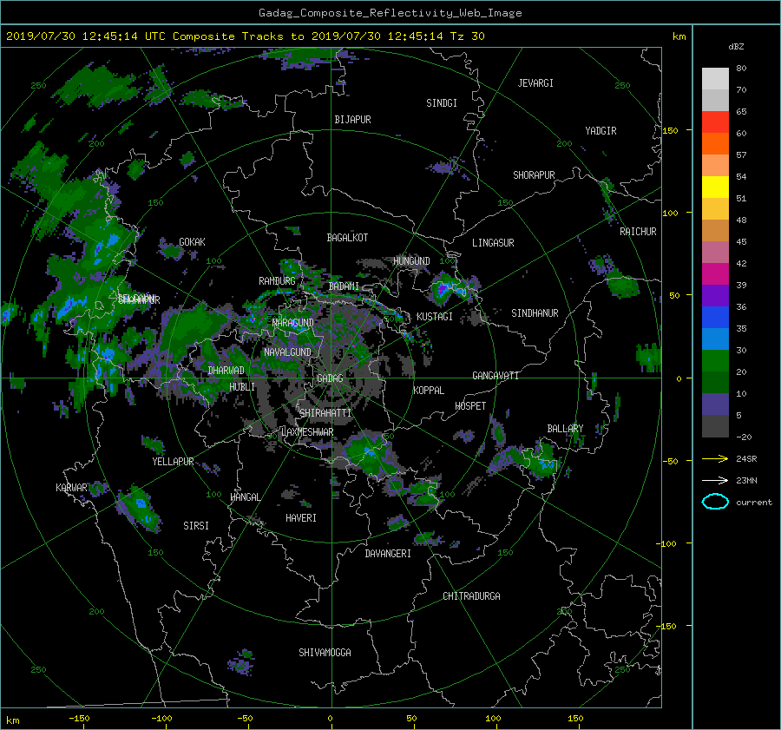Click the GANGAVATI city label
This screenshot has height=730, width=781.
point(496,375)
